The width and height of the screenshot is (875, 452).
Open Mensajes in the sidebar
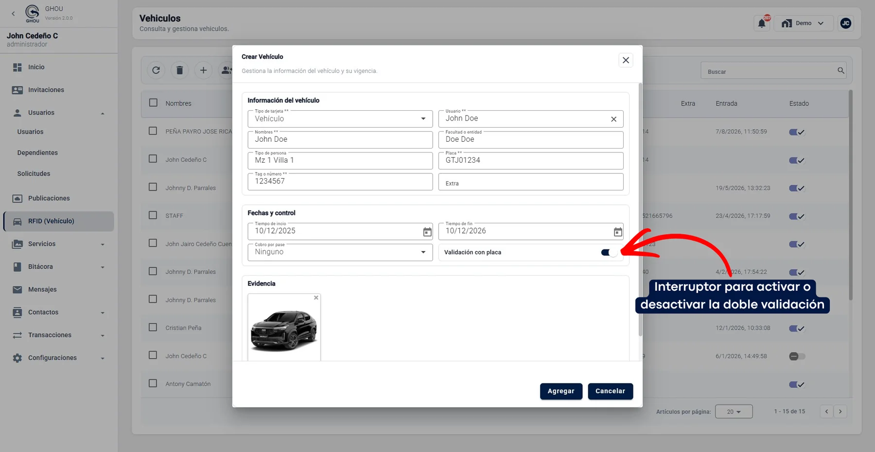pyautogui.click(x=58, y=289)
